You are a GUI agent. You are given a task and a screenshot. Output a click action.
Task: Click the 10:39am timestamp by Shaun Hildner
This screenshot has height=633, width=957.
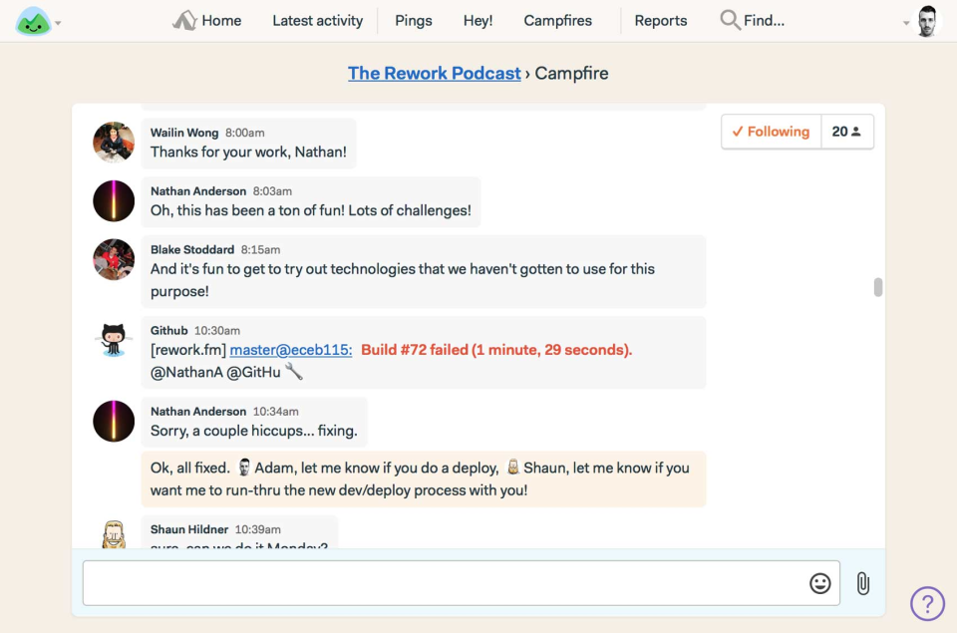[257, 529]
